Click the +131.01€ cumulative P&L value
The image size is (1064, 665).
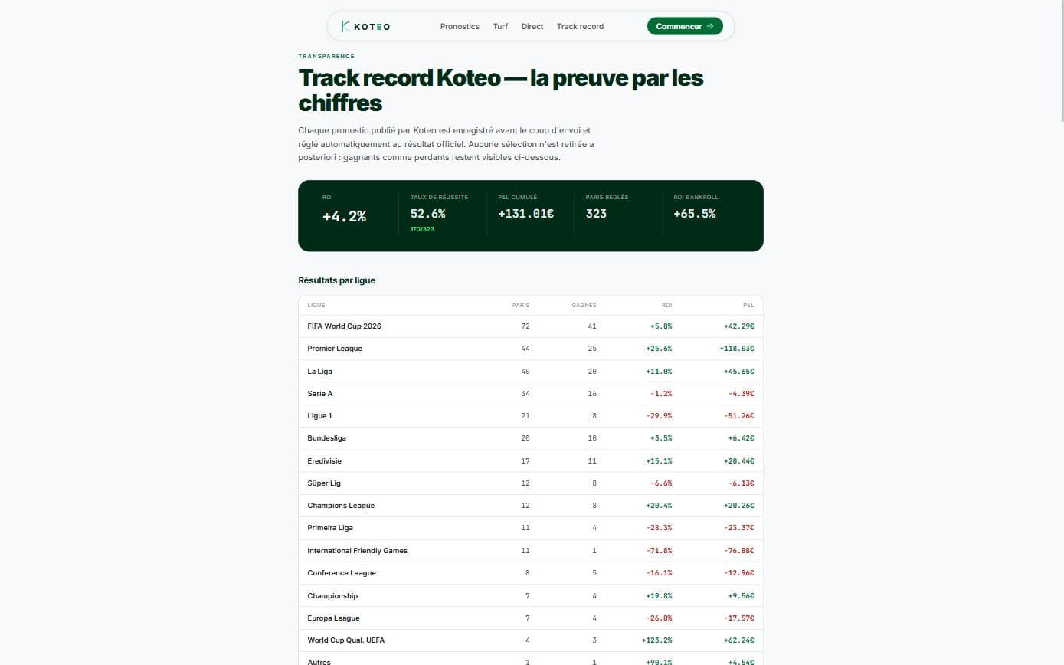pyautogui.click(x=525, y=214)
